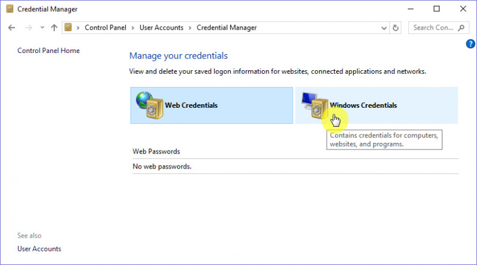Maximize the Credential Manager window
This screenshot has height=265, width=477.
tap(436, 9)
